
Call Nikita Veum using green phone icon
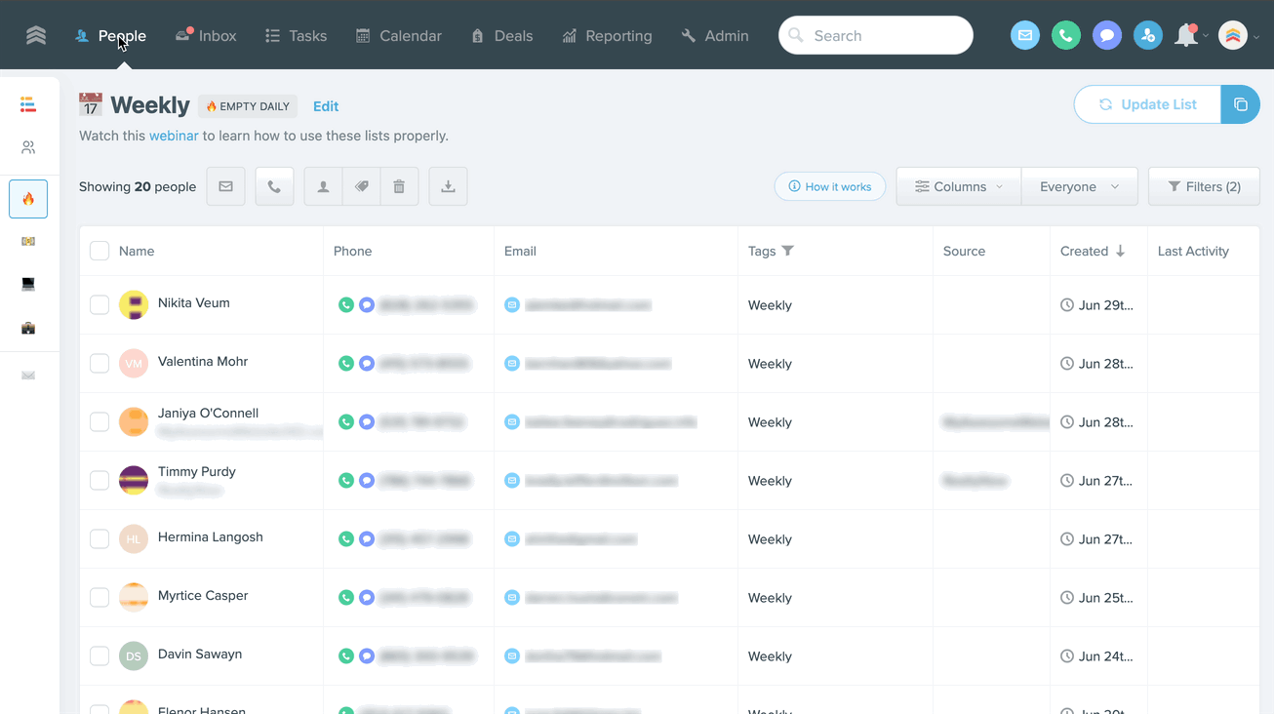coord(345,305)
